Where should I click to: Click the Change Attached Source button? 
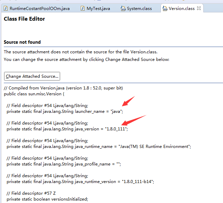click(32, 76)
